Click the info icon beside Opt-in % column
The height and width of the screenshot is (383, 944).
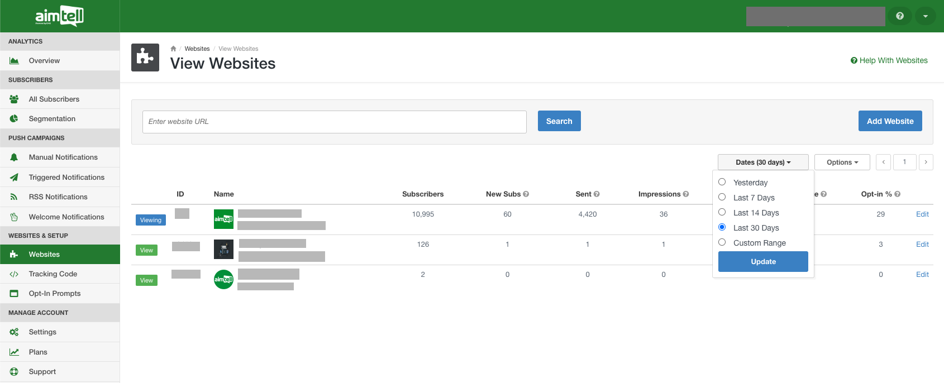[x=897, y=194]
